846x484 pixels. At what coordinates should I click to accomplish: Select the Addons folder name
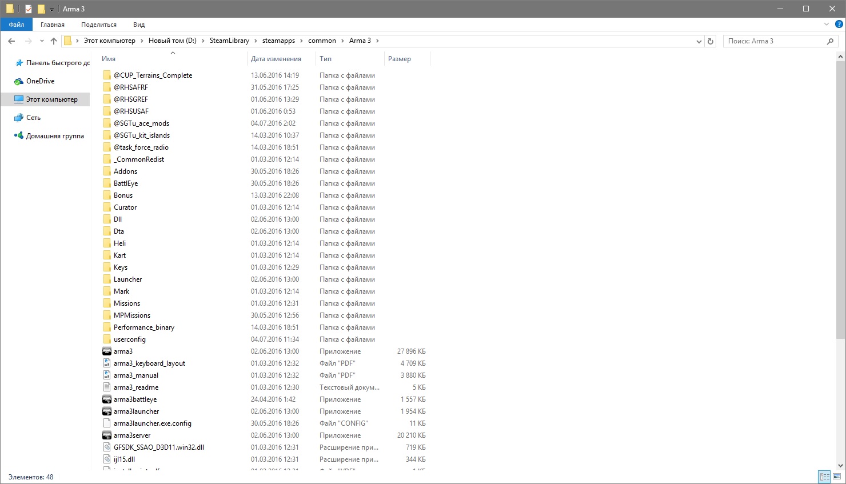coord(125,171)
